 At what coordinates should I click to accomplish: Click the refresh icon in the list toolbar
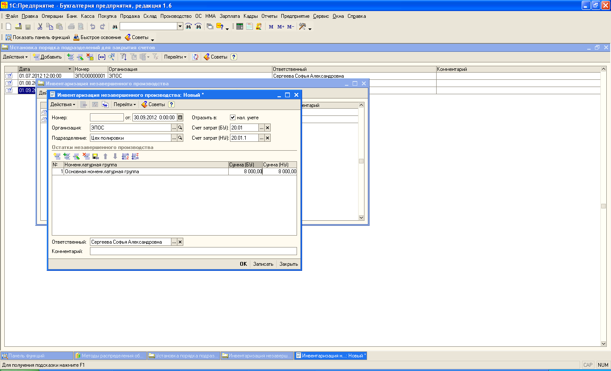pyautogui.click(x=196, y=57)
